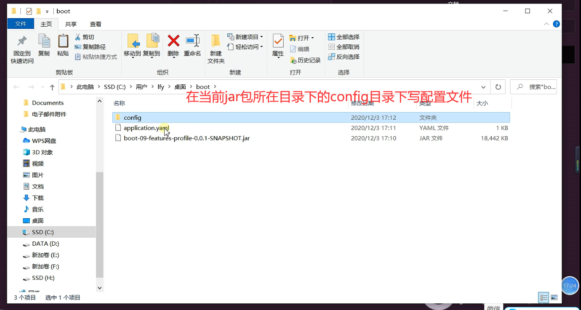Select the application.yaml file
Image resolution: width=581 pixels, height=310 pixels.
(x=142, y=128)
